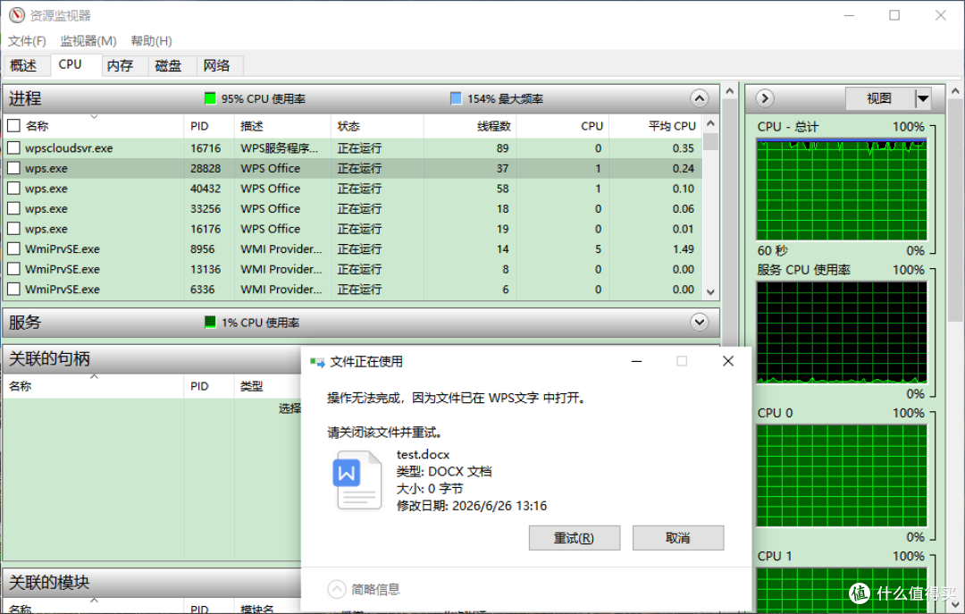Check the wps.exe checkbox with PID 28828

(x=13, y=168)
